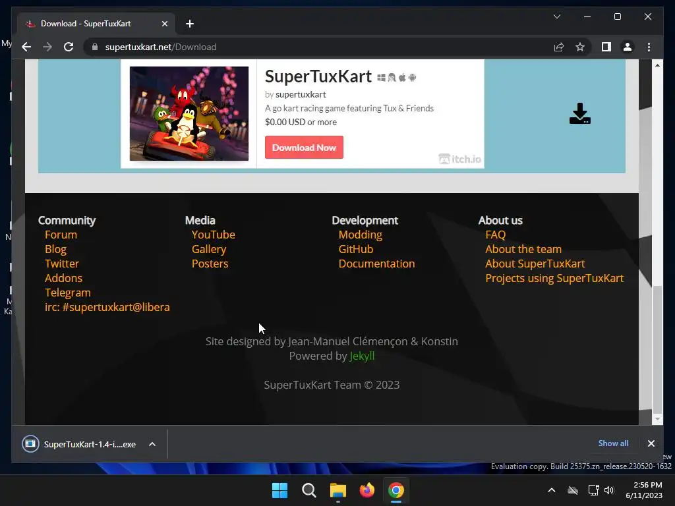Open network settings tray icon

point(594,490)
